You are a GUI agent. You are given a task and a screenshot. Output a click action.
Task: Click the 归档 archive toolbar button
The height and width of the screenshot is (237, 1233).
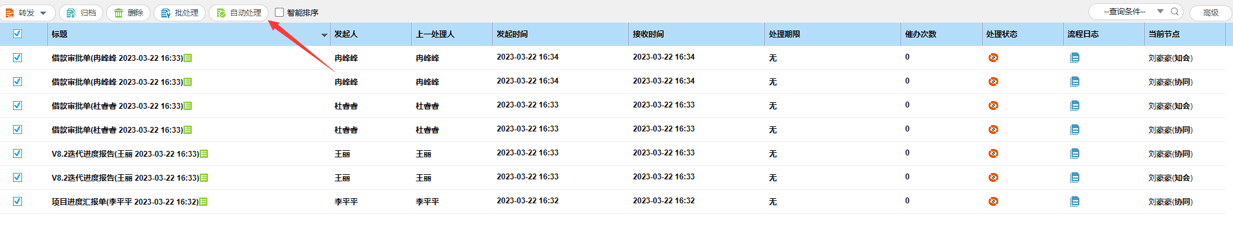click(81, 13)
